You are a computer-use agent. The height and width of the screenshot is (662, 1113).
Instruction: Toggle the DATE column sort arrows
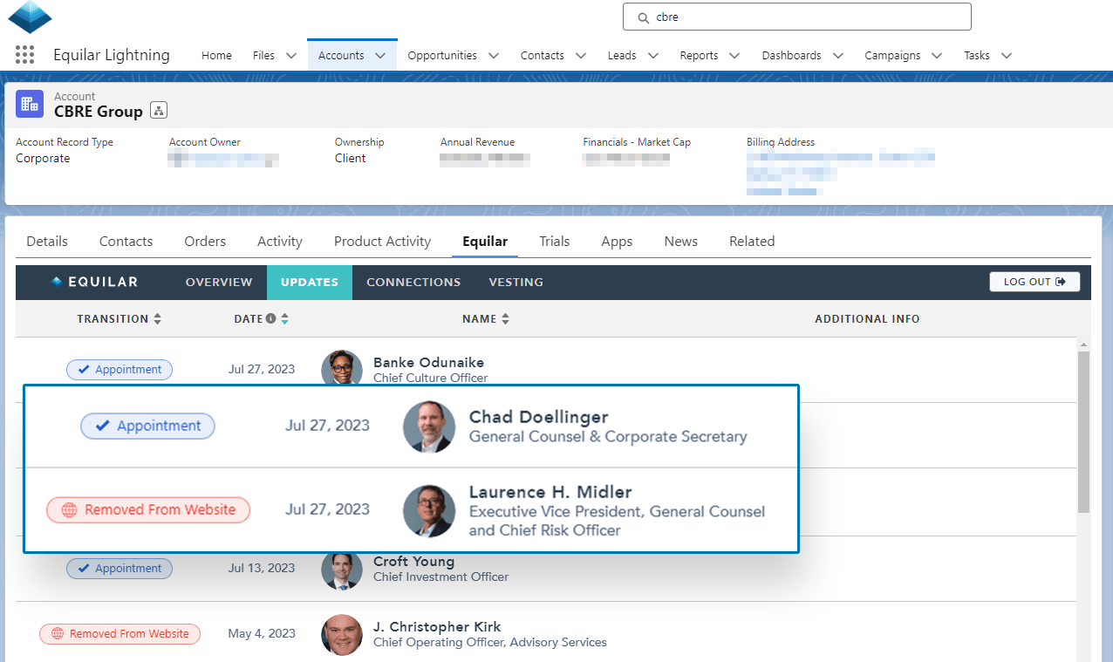[x=284, y=319]
